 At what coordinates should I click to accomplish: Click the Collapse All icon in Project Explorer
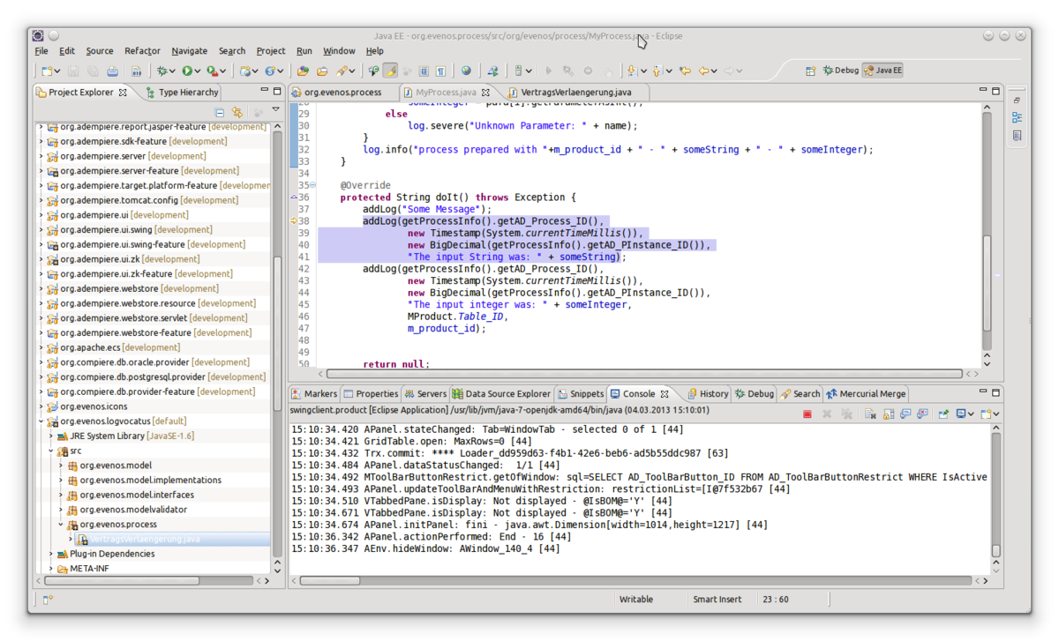click(220, 112)
